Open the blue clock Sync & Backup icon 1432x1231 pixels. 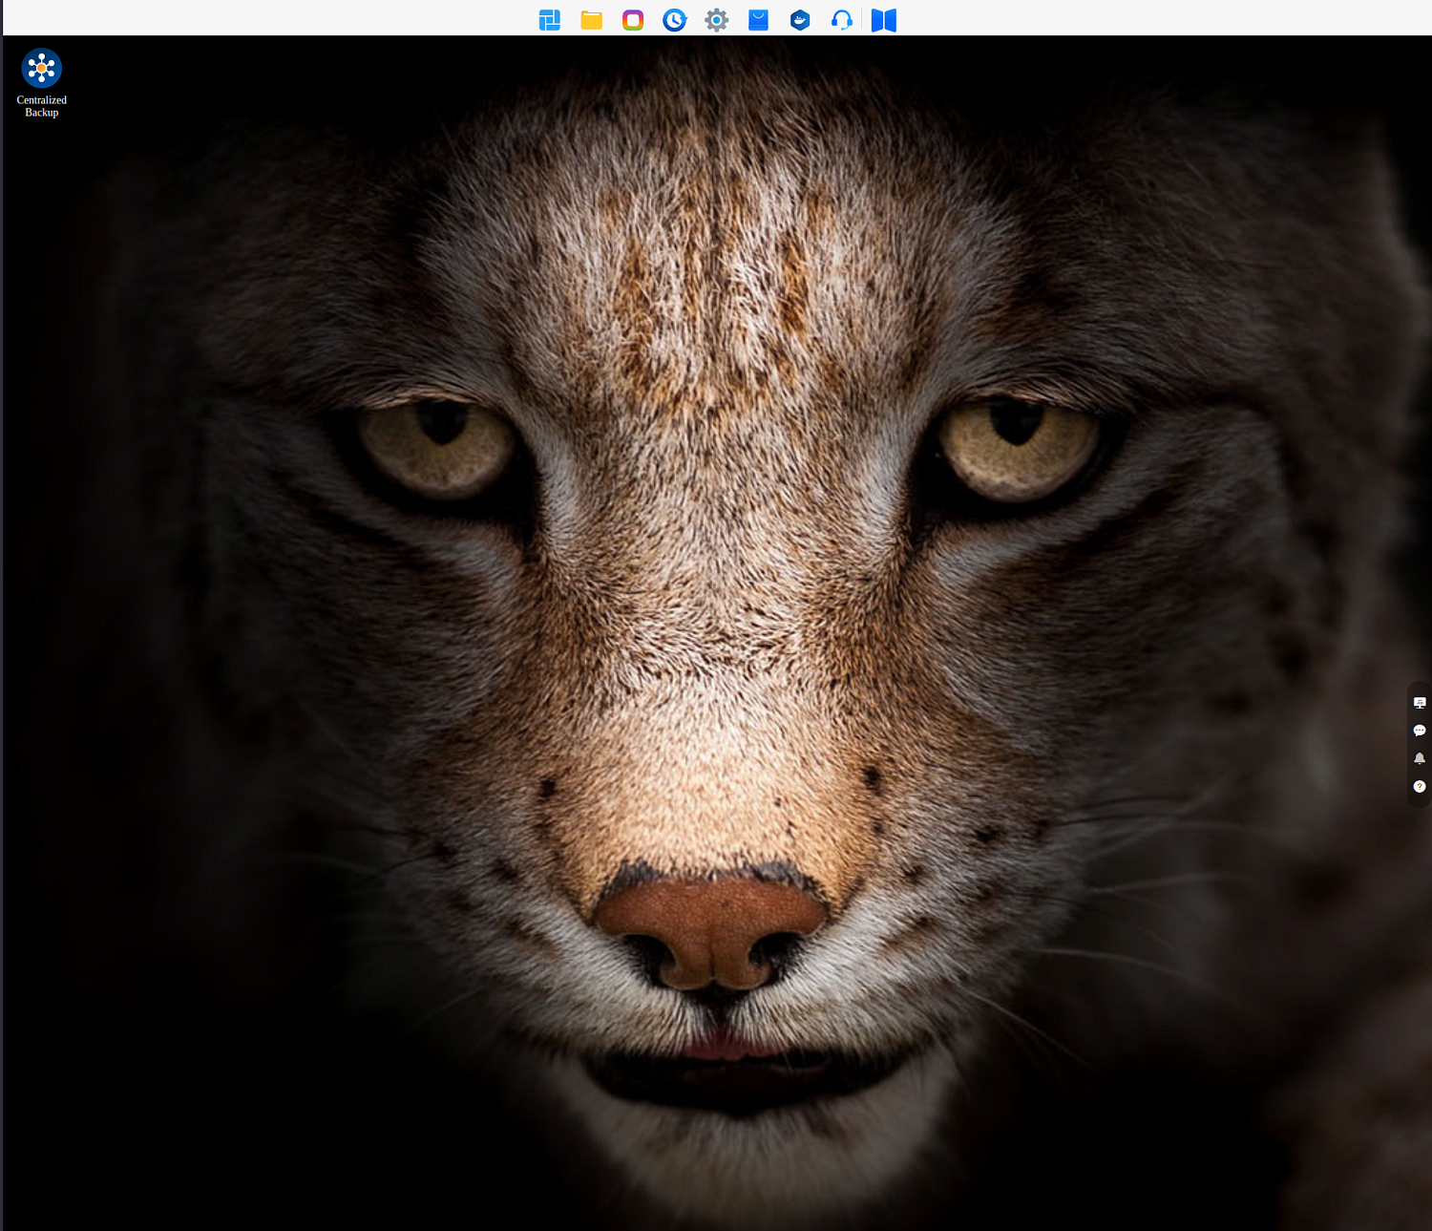click(x=675, y=20)
